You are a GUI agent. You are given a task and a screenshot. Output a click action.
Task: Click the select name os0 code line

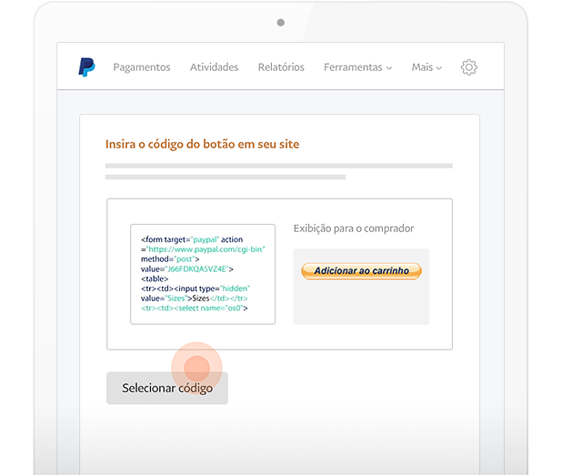[x=195, y=308]
